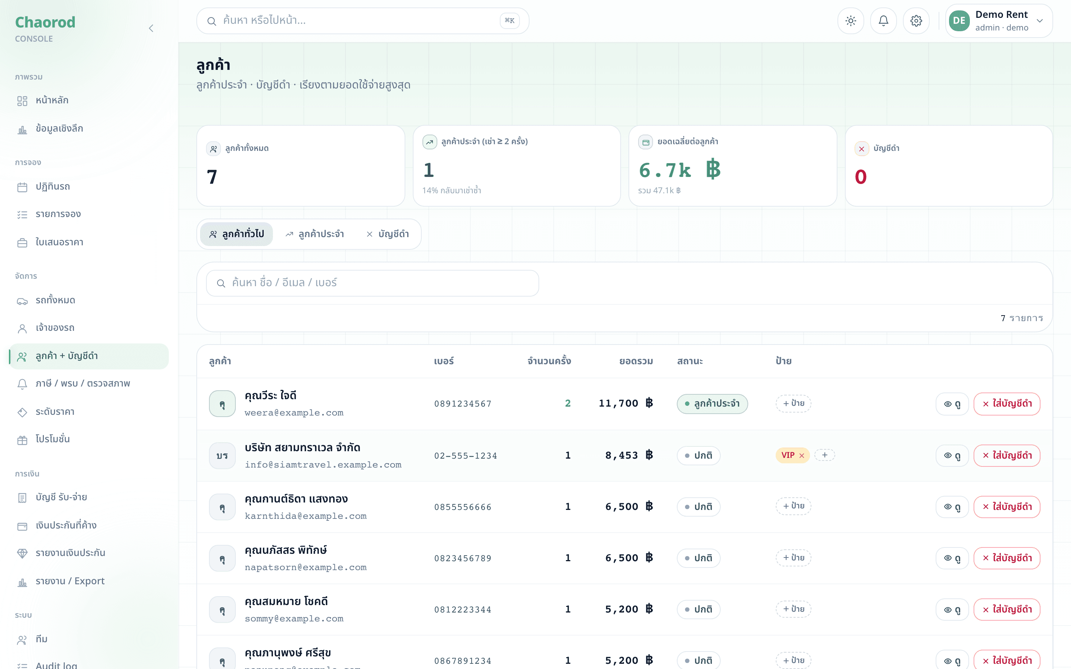Viewport: 1071px width, 669px height.
Task: Toggle light/dark theme sun icon
Action: (x=850, y=21)
